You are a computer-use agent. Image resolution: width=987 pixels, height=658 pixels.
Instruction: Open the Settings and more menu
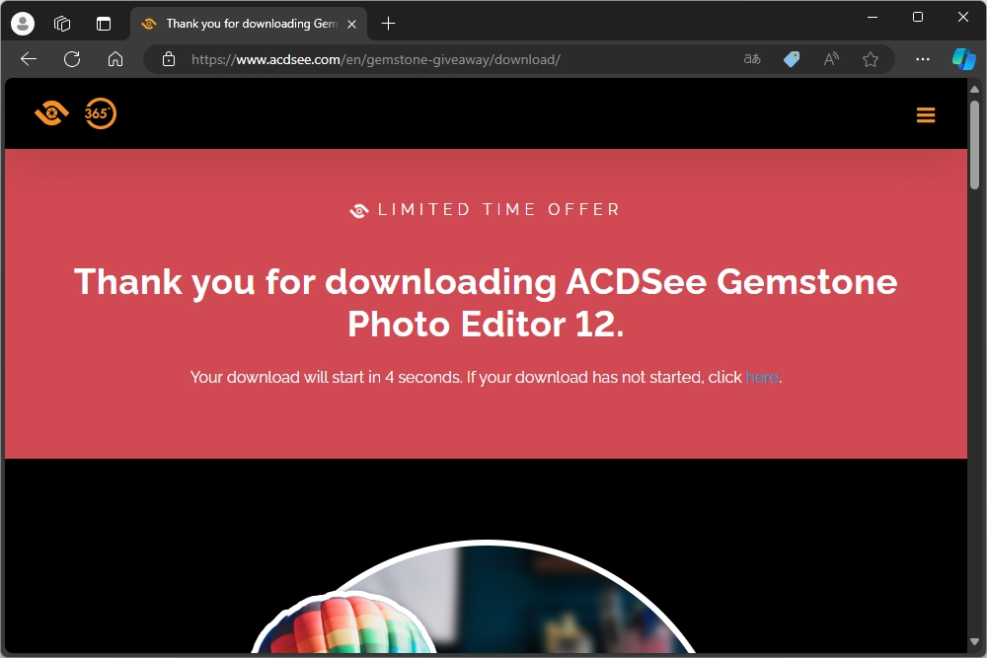coord(923,59)
